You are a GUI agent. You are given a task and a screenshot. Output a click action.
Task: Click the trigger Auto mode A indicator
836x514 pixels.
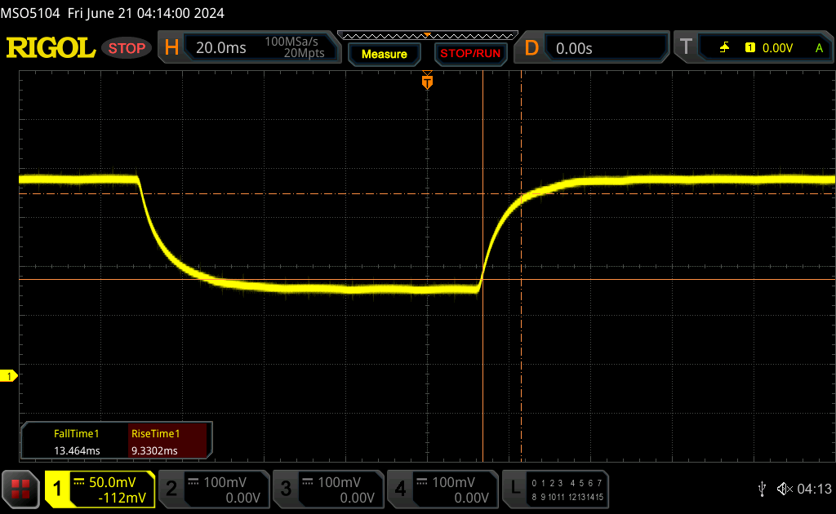pos(819,48)
